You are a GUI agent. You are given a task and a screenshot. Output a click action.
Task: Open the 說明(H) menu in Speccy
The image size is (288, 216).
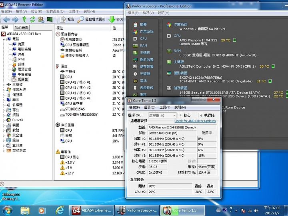pos(164,13)
